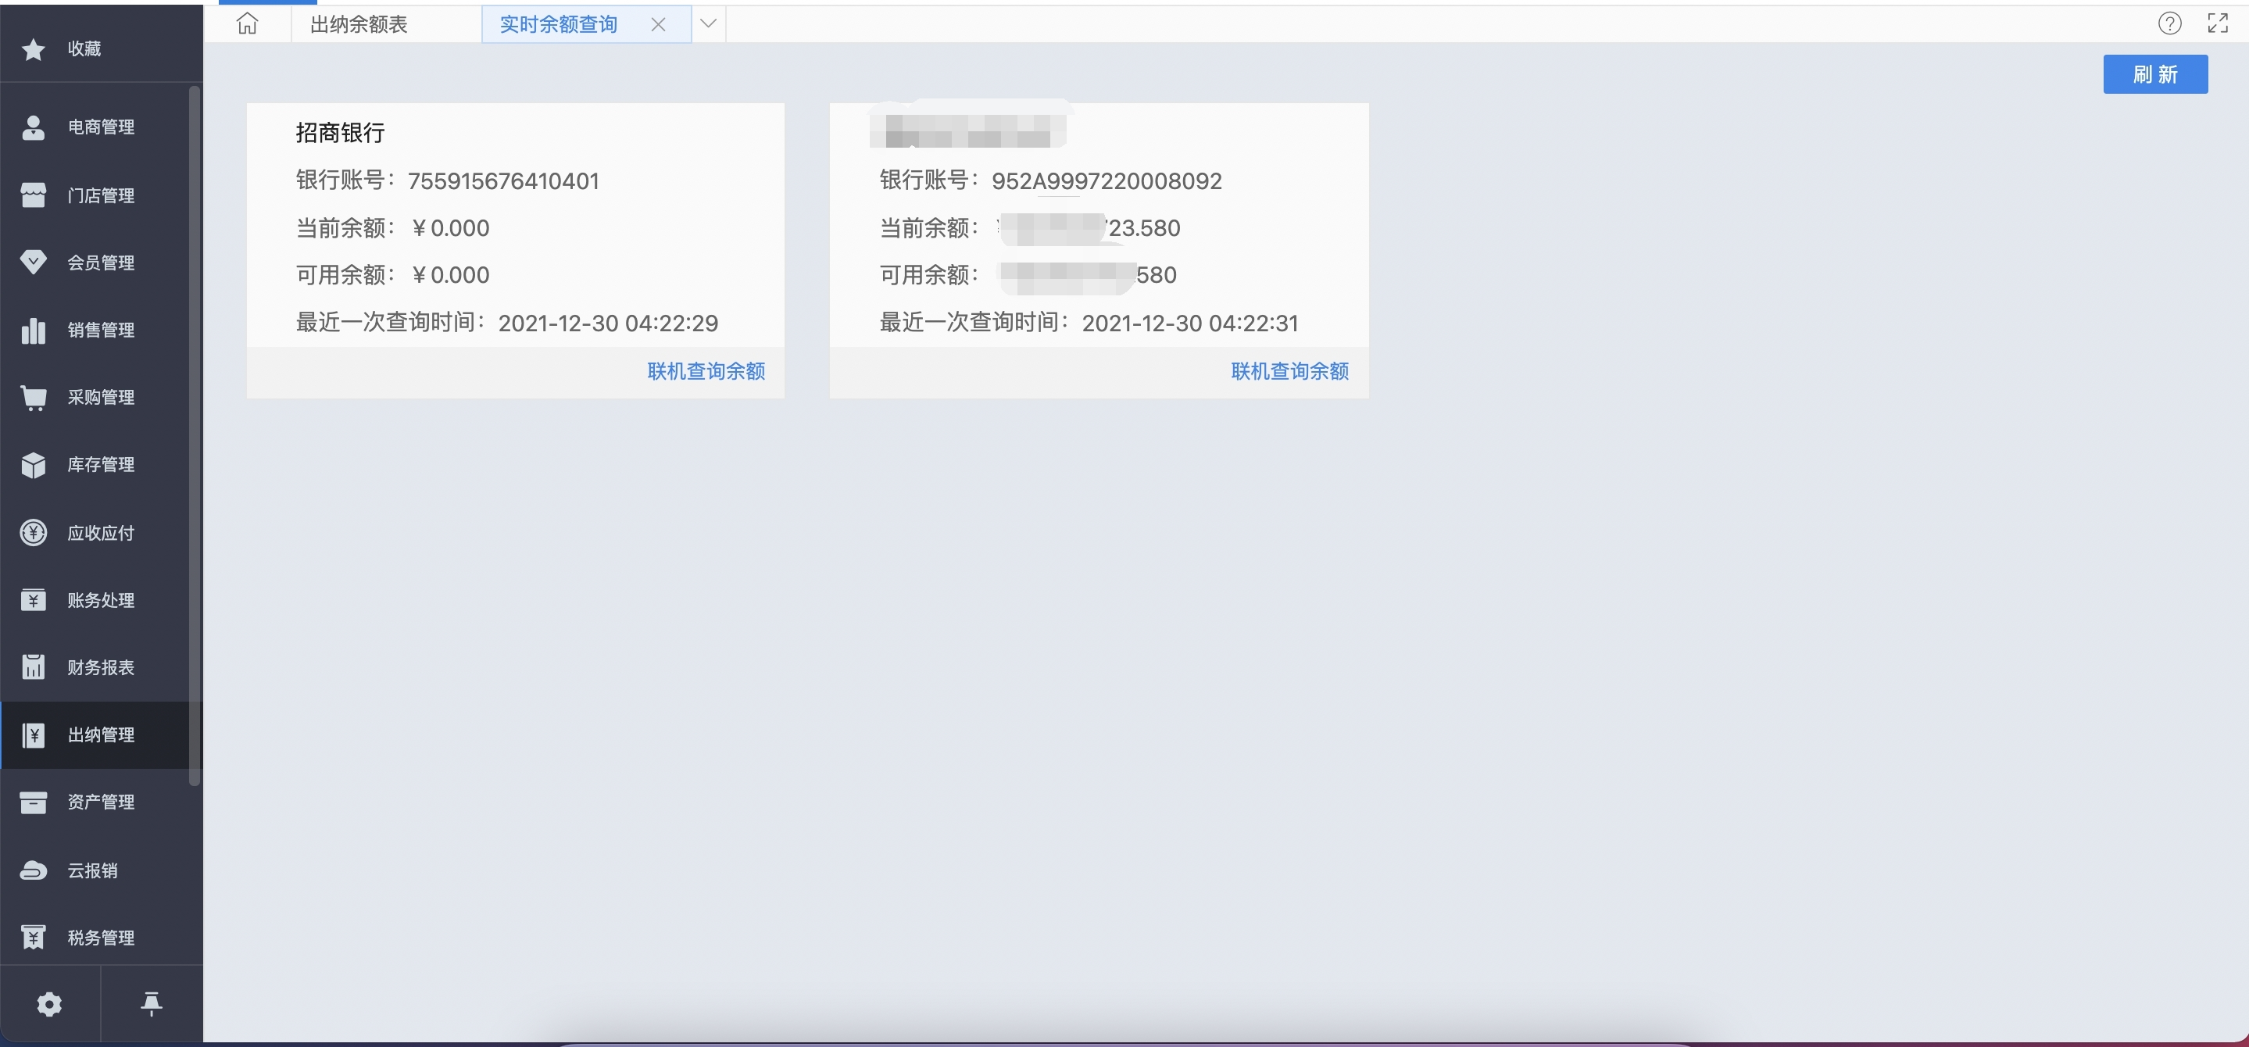Click 联机查询余额 for 招商银行
The image size is (2249, 1047).
click(706, 371)
